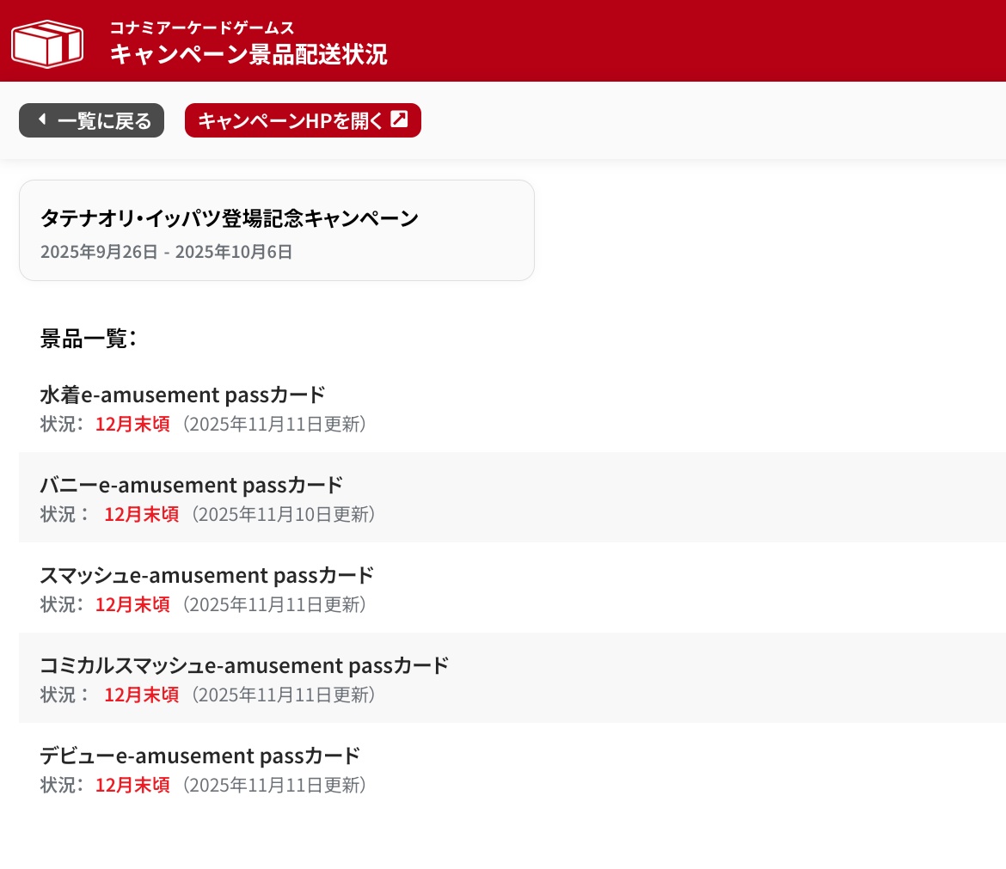Click the キャンペーン景品配送状況 page title
1006x869 pixels.
(x=248, y=55)
